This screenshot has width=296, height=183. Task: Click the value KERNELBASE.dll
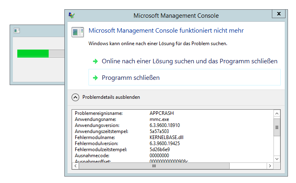pos(166,137)
